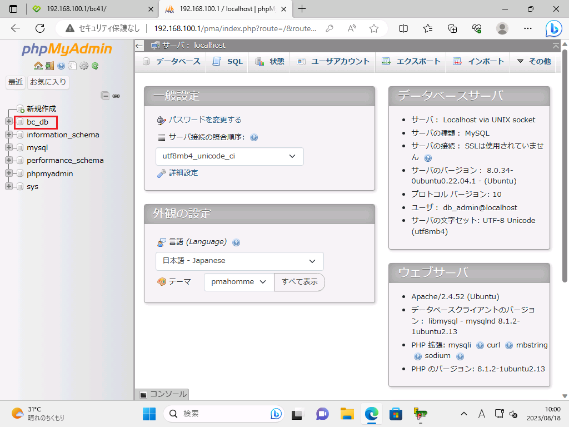Click the すべて表示 themes button
Viewport: 569px width, 427px height.
(x=300, y=282)
